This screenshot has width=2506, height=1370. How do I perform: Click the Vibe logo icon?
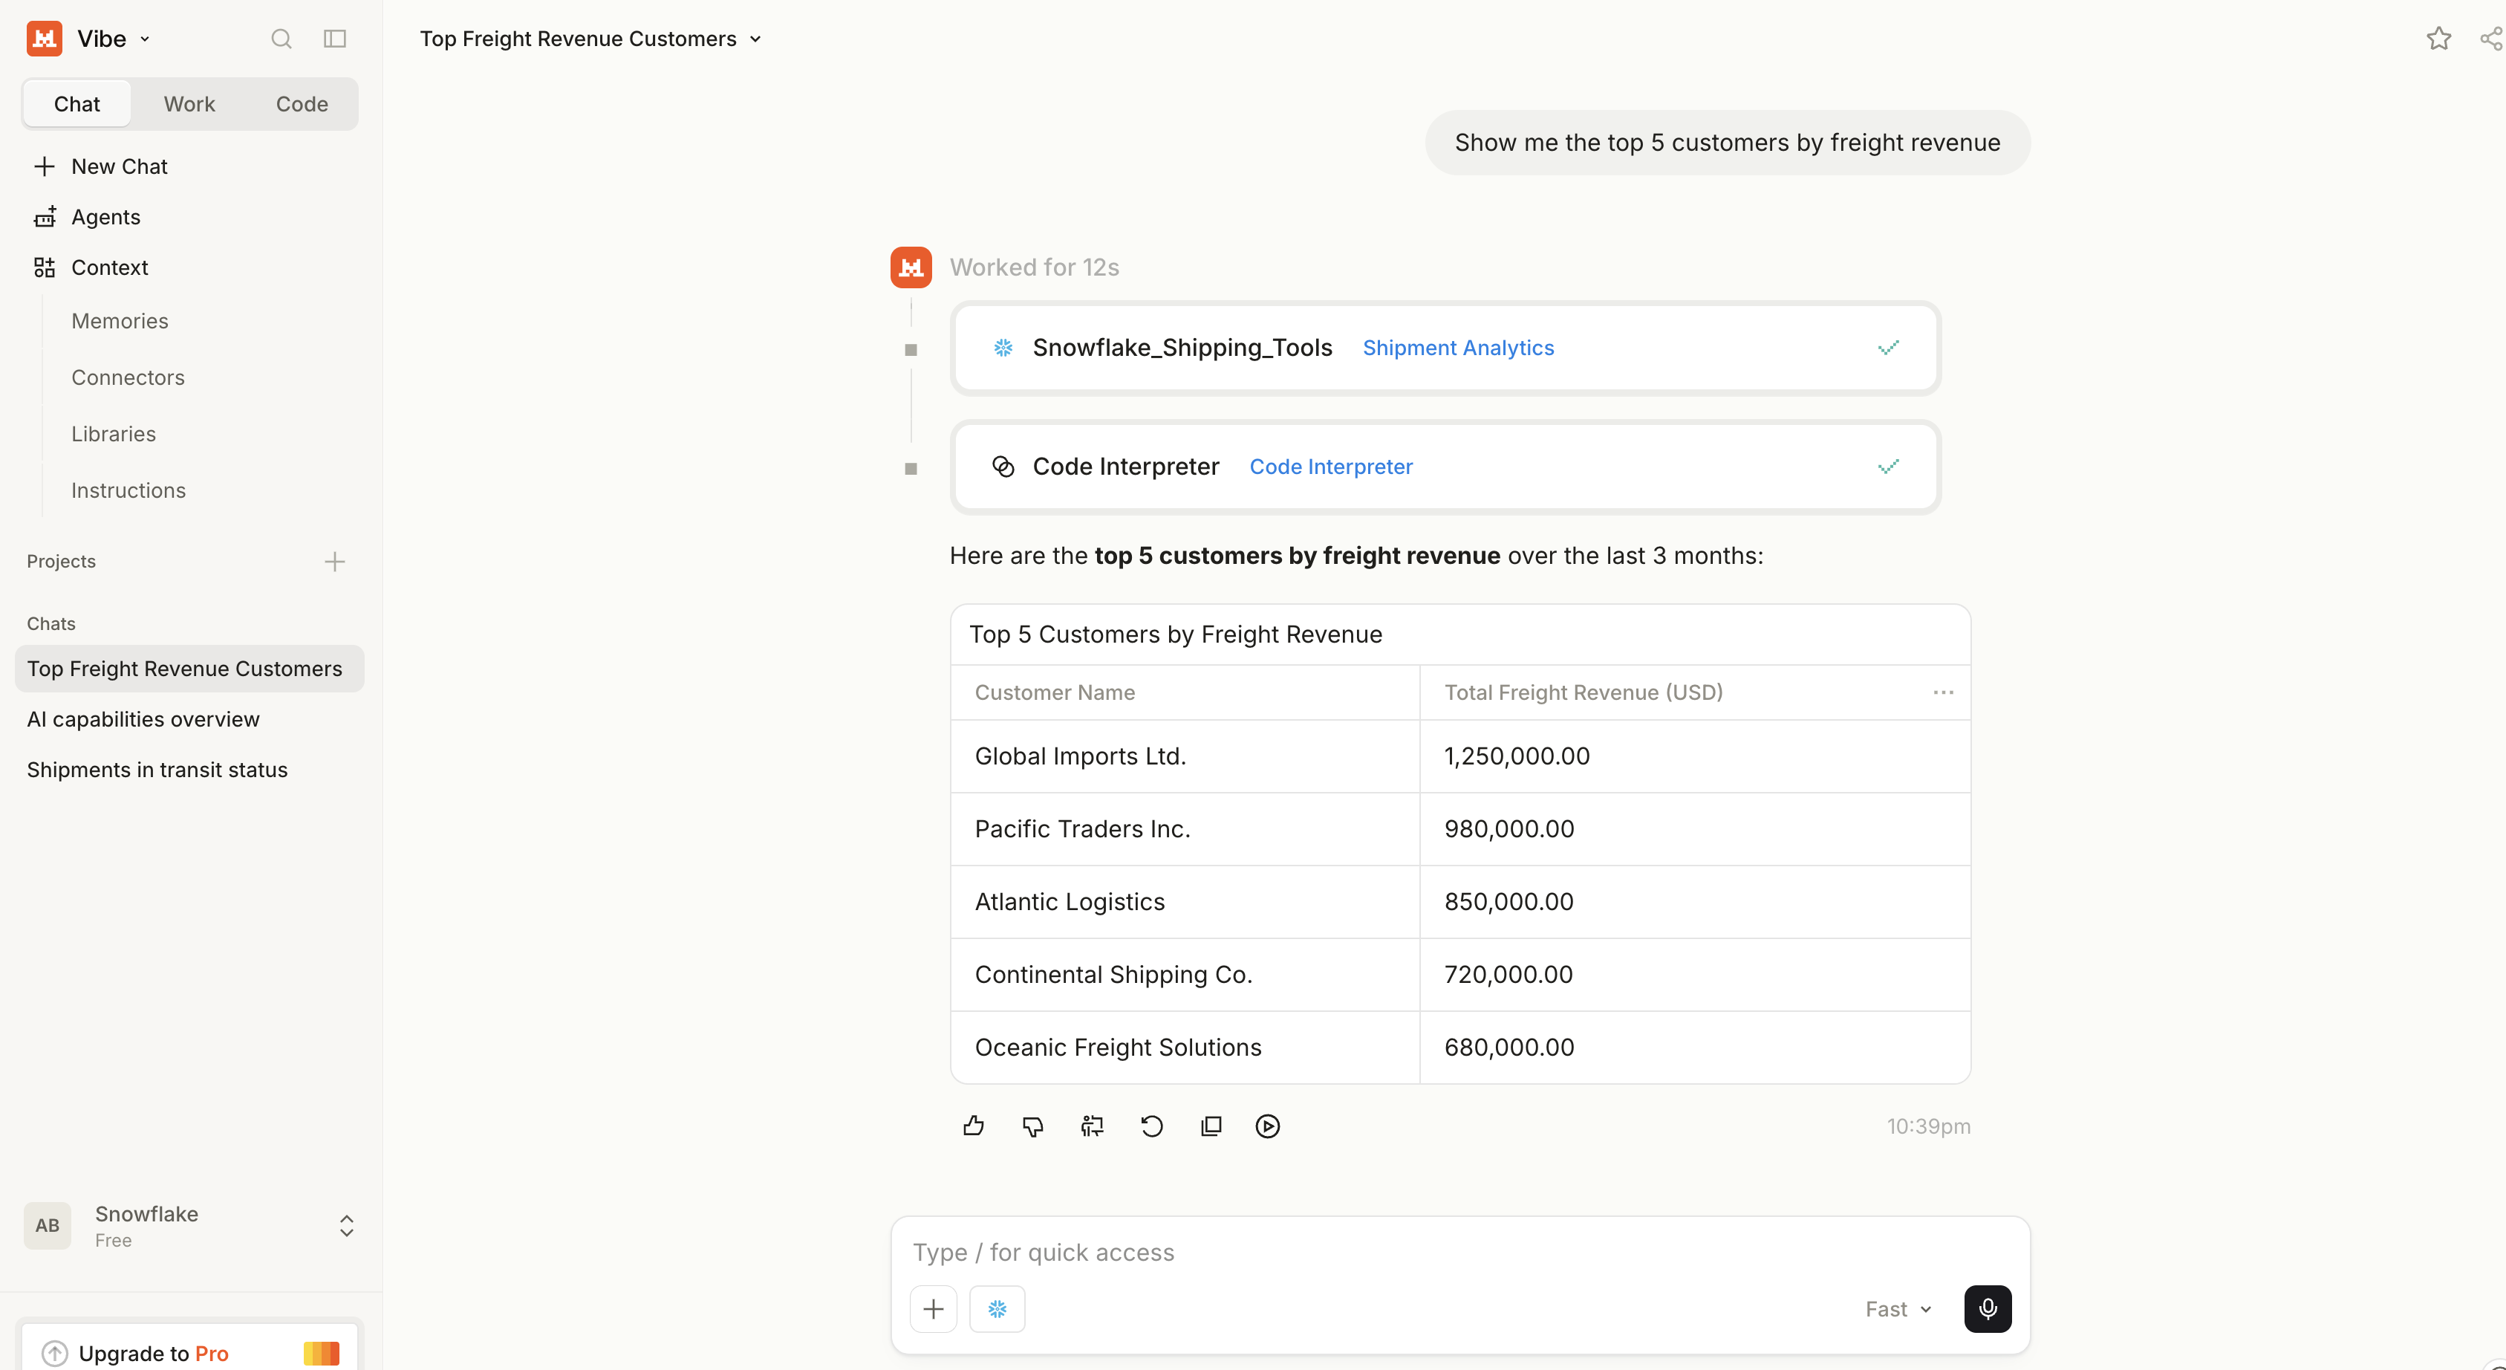pyautogui.click(x=44, y=39)
